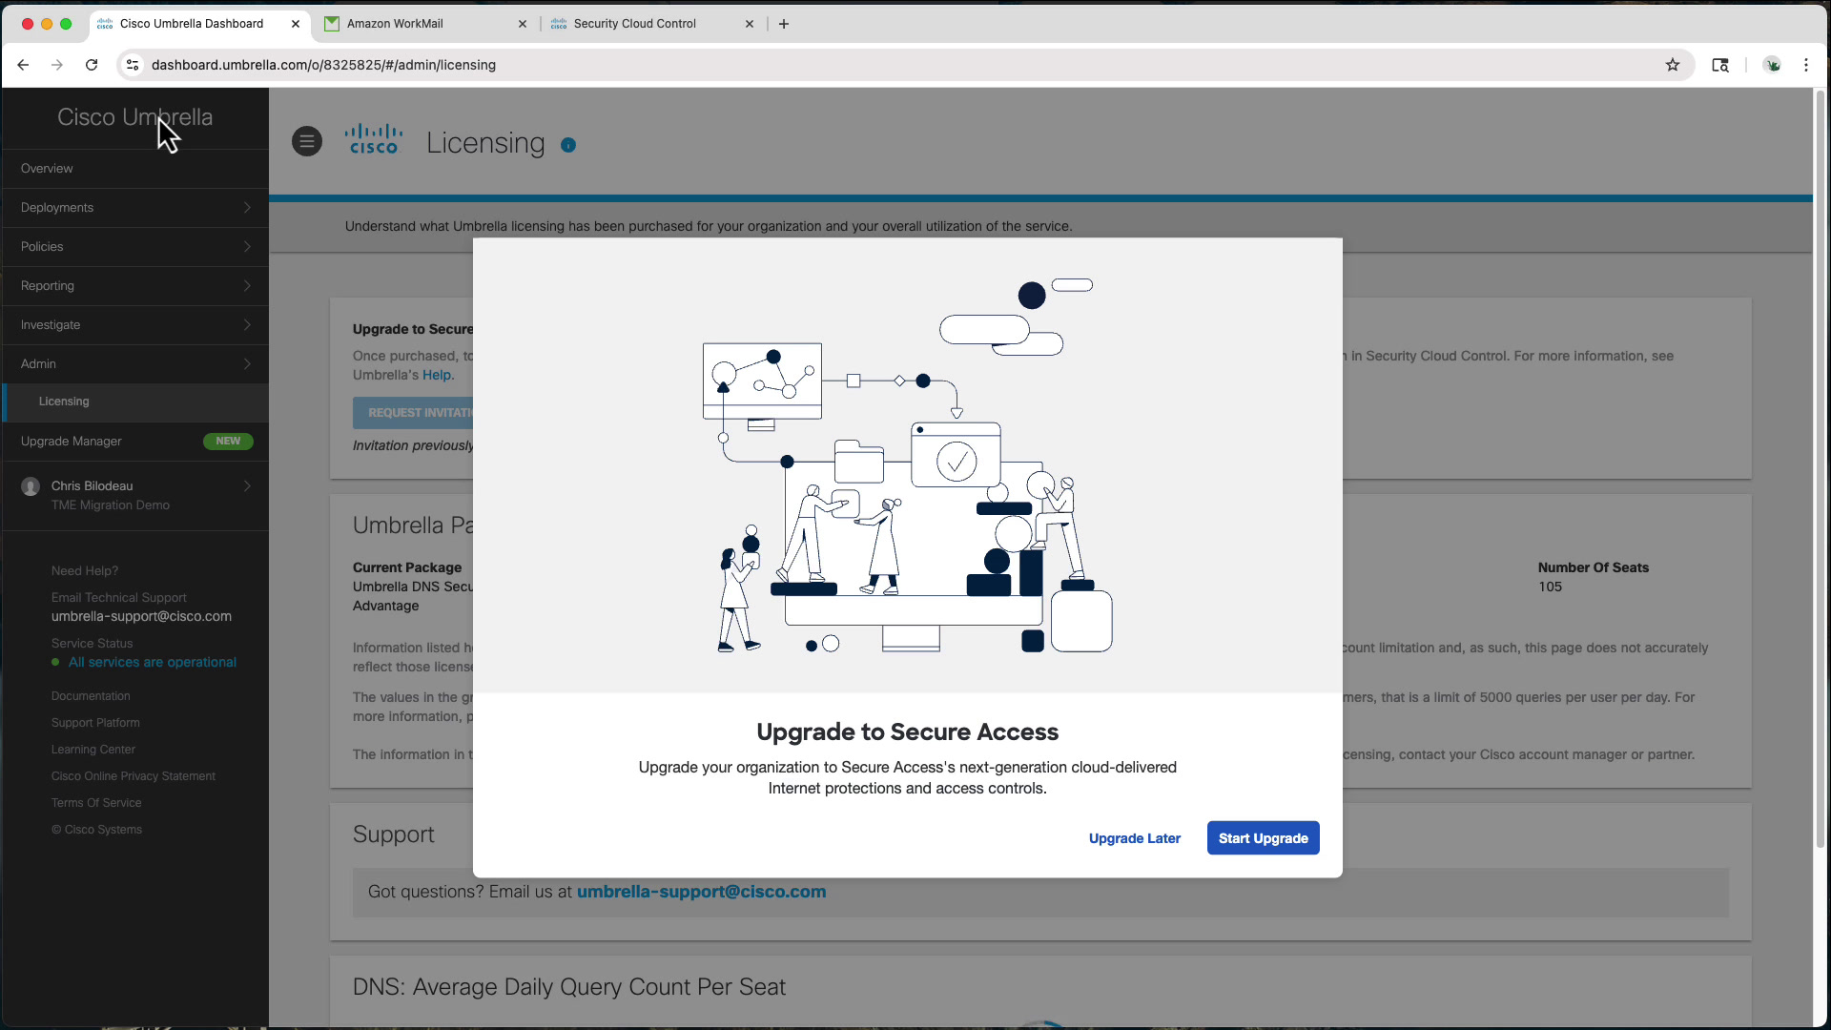Click the Cisco Umbrella sidebar title
The width and height of the screenshot is (1831, 1030).
tap(134, 117)
